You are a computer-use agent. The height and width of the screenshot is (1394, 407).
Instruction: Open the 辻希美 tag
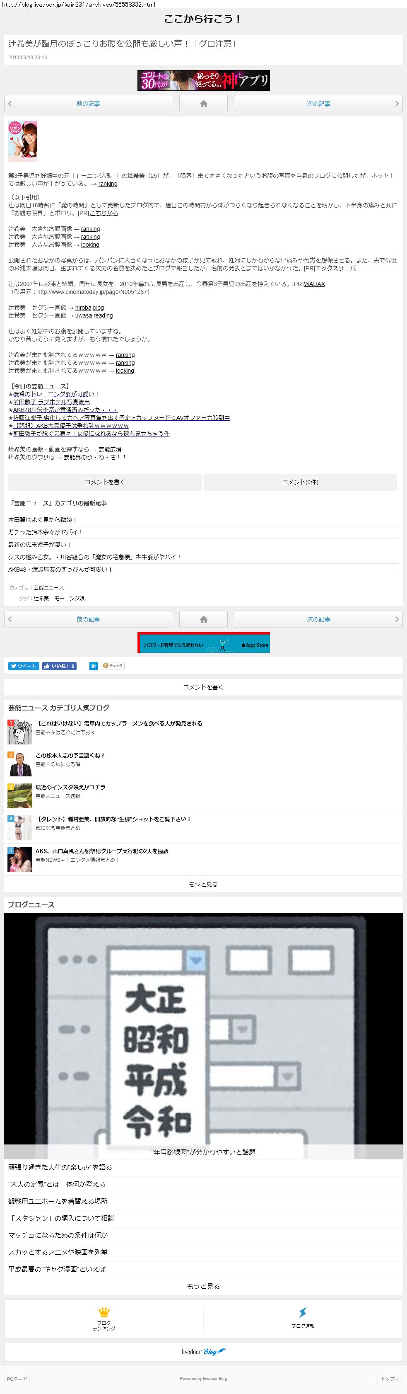click(x=41, y=599)
